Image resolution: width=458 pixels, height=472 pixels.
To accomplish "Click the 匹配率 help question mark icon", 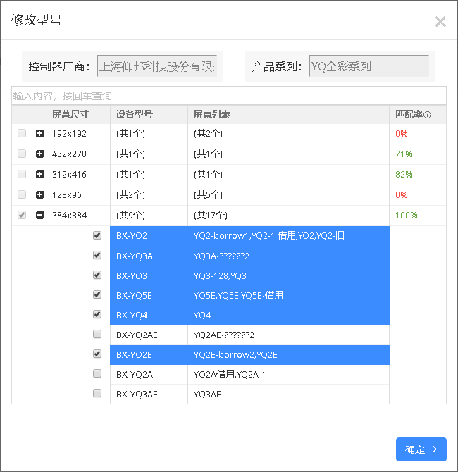I will pyautogui.click(x=427, y=115).
